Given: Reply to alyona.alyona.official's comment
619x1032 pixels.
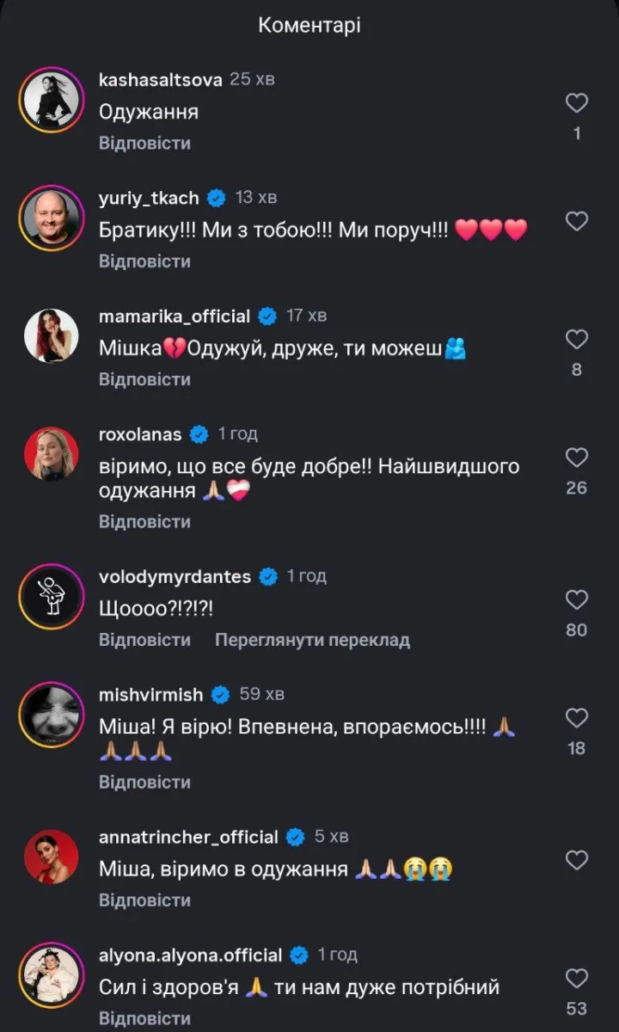Looking at the screenshot, I should (x=144, y=1018).
